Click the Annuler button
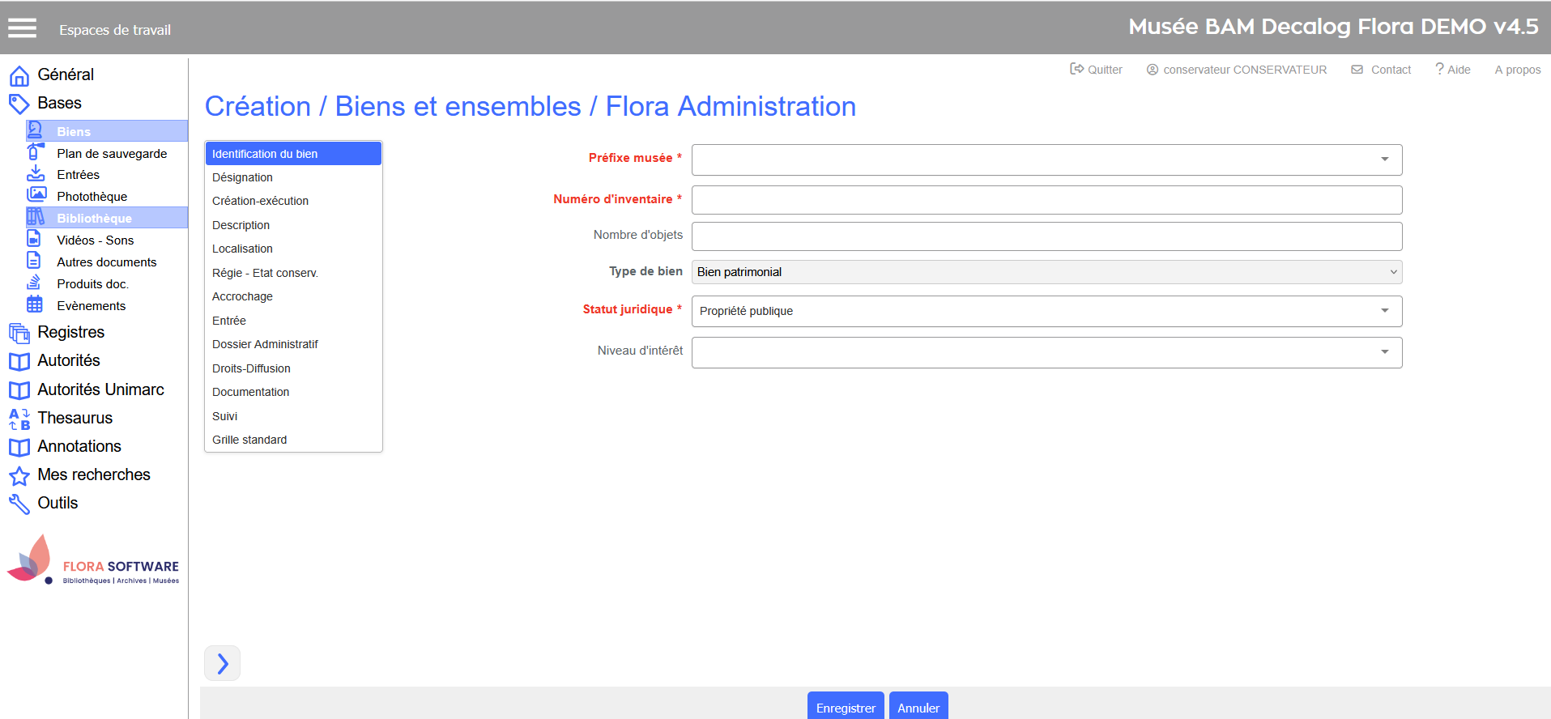The height and width of the screenshot is (719, 1551). [918, 707]
